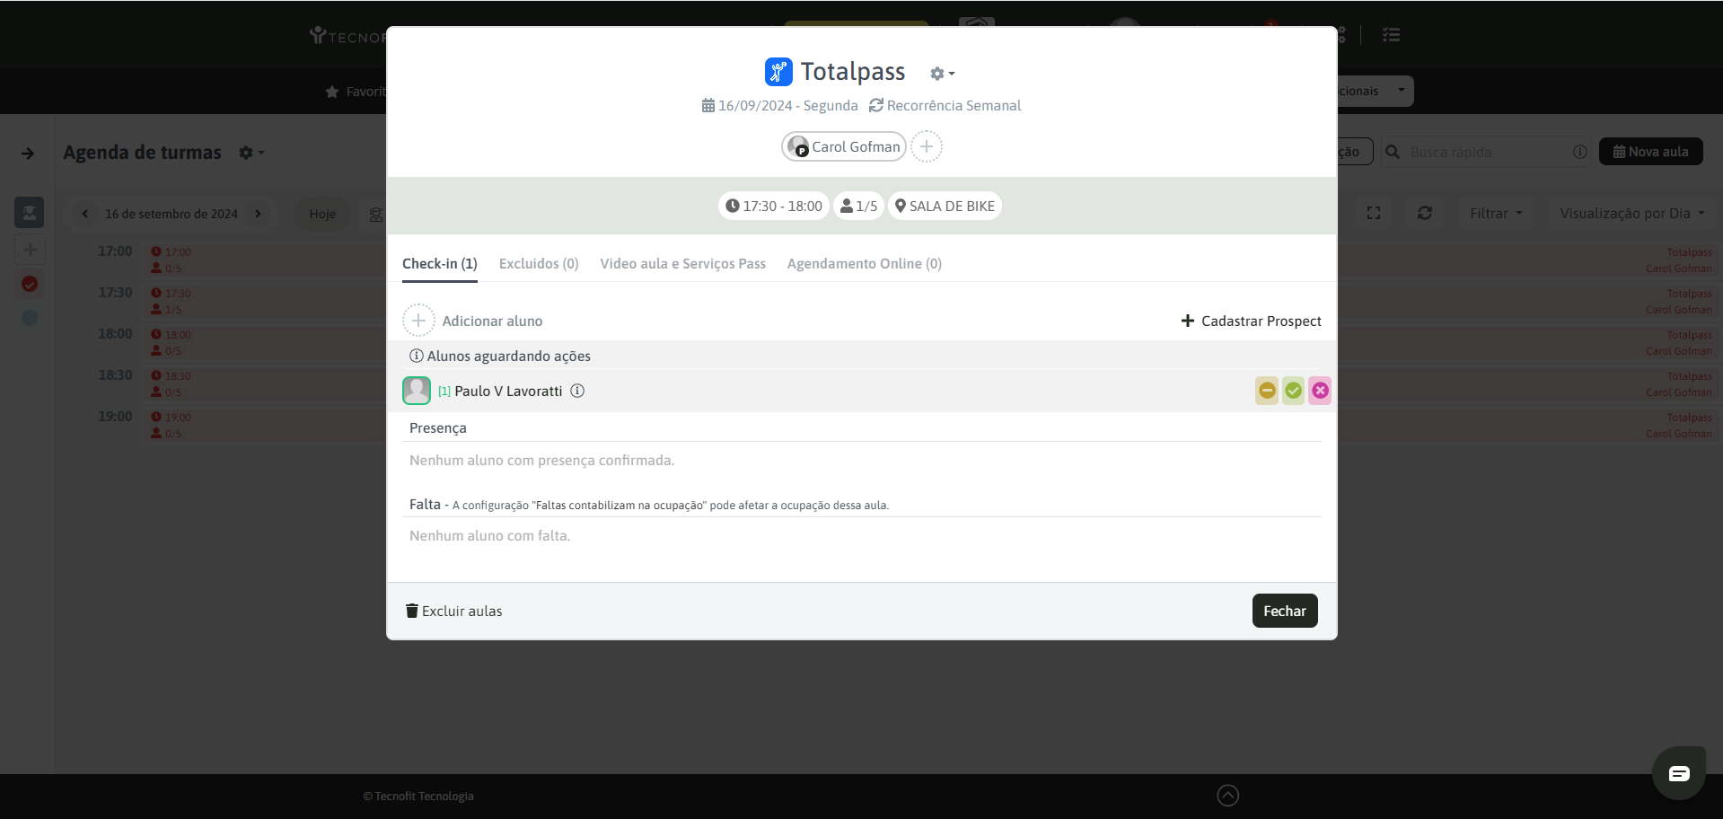Open the Agenda de turmas gear dropdown
This screenshot has height=819, width=1723.
pyautogui.click(x=251, y=153)
